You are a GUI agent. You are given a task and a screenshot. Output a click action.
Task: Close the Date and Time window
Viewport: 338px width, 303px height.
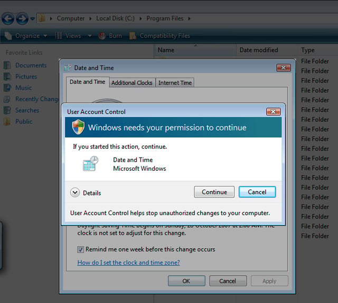point(284,68)
